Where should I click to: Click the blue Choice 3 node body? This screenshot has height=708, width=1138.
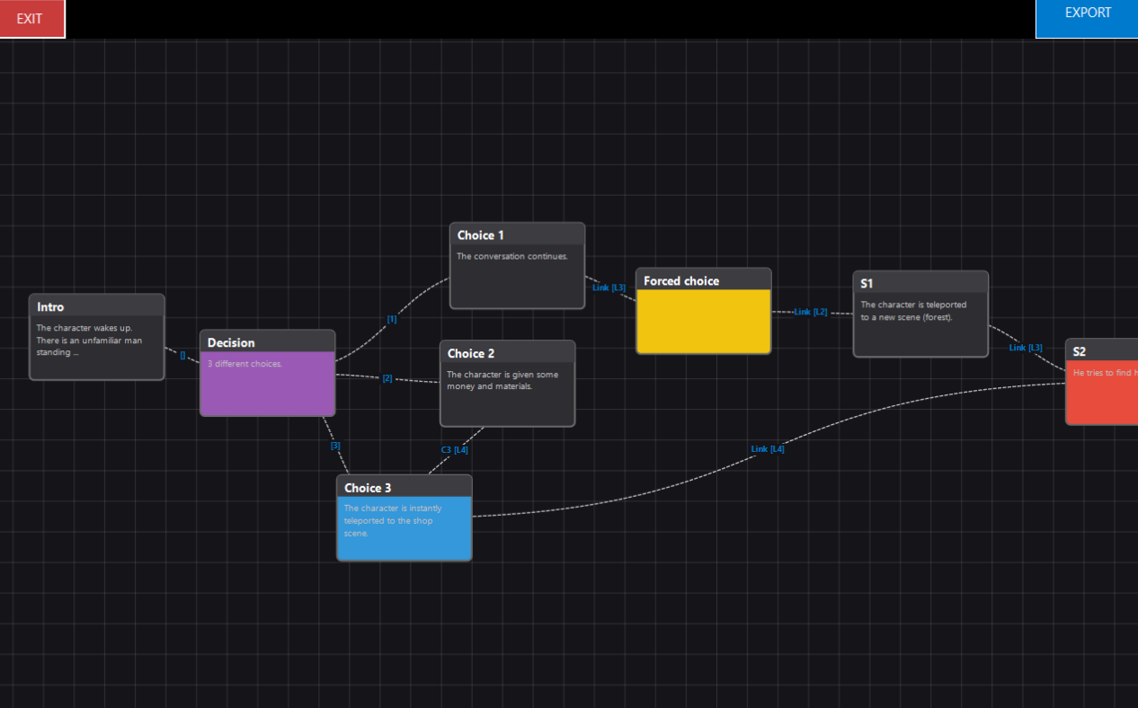pyautogui.click(x=405, y=529)
